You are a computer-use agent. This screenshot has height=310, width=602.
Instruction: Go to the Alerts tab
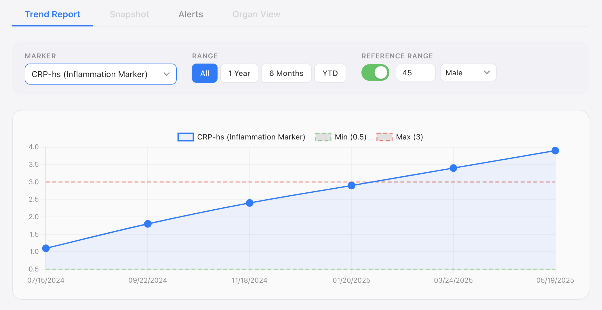tap(191, 14)
